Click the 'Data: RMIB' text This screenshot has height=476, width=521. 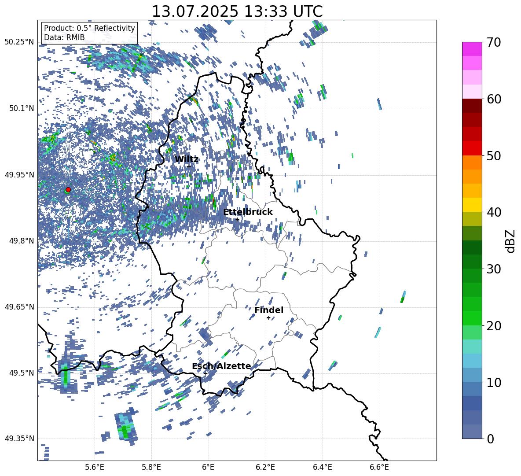coord(64,37)
